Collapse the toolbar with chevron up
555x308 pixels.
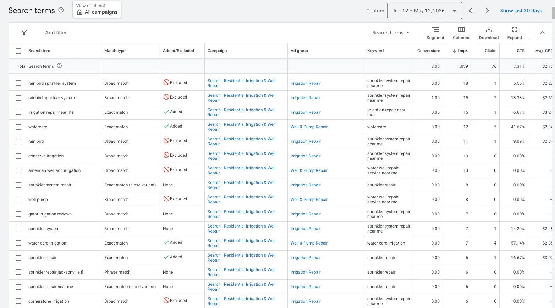(x=542, y=33)
